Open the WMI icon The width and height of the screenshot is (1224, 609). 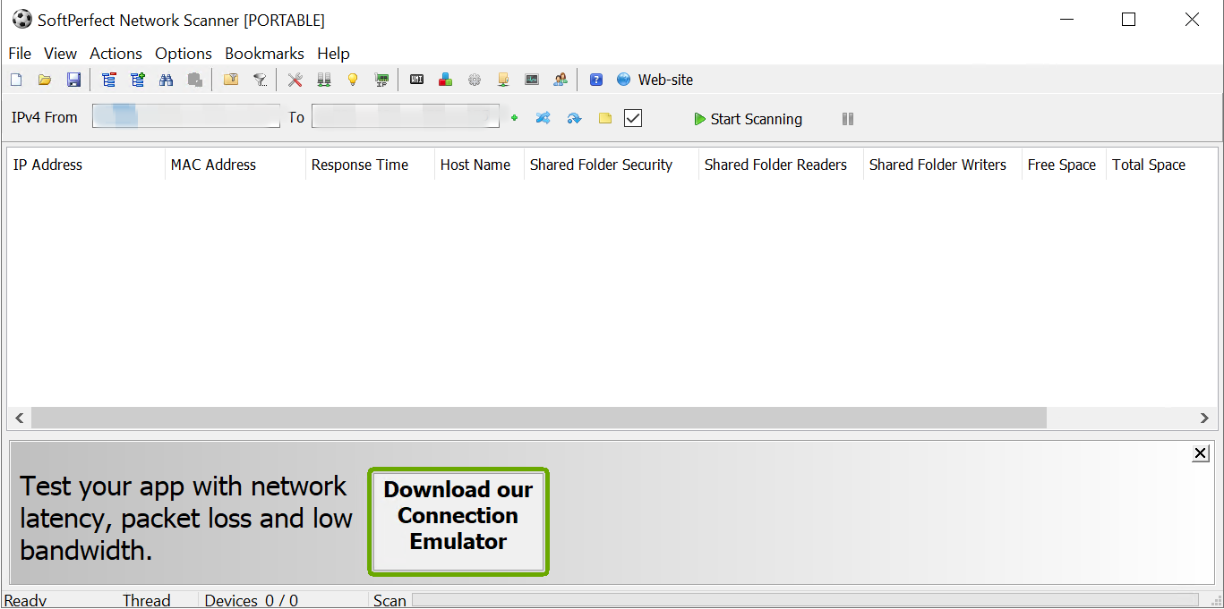coord(416,80)
